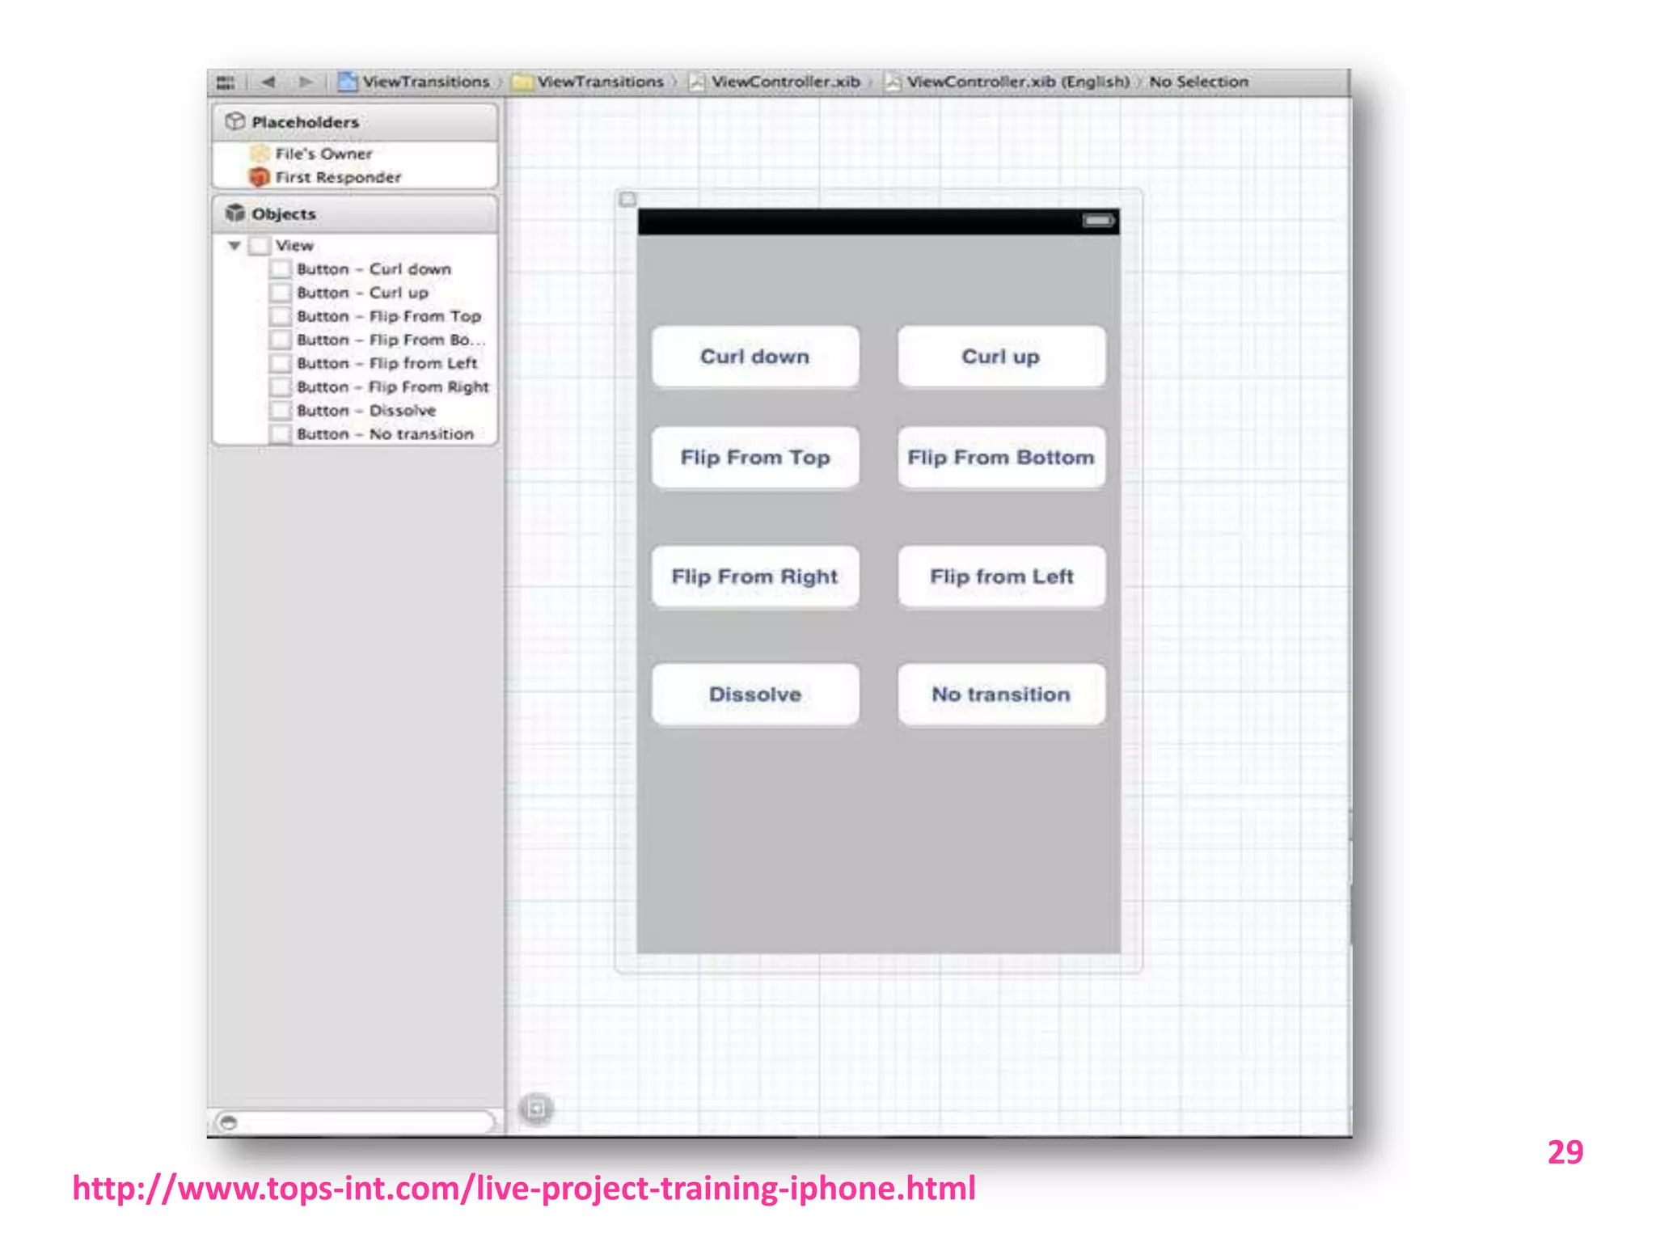
Task: Toggle the document outline button at canvas bottom
Action: [536, 1109]
